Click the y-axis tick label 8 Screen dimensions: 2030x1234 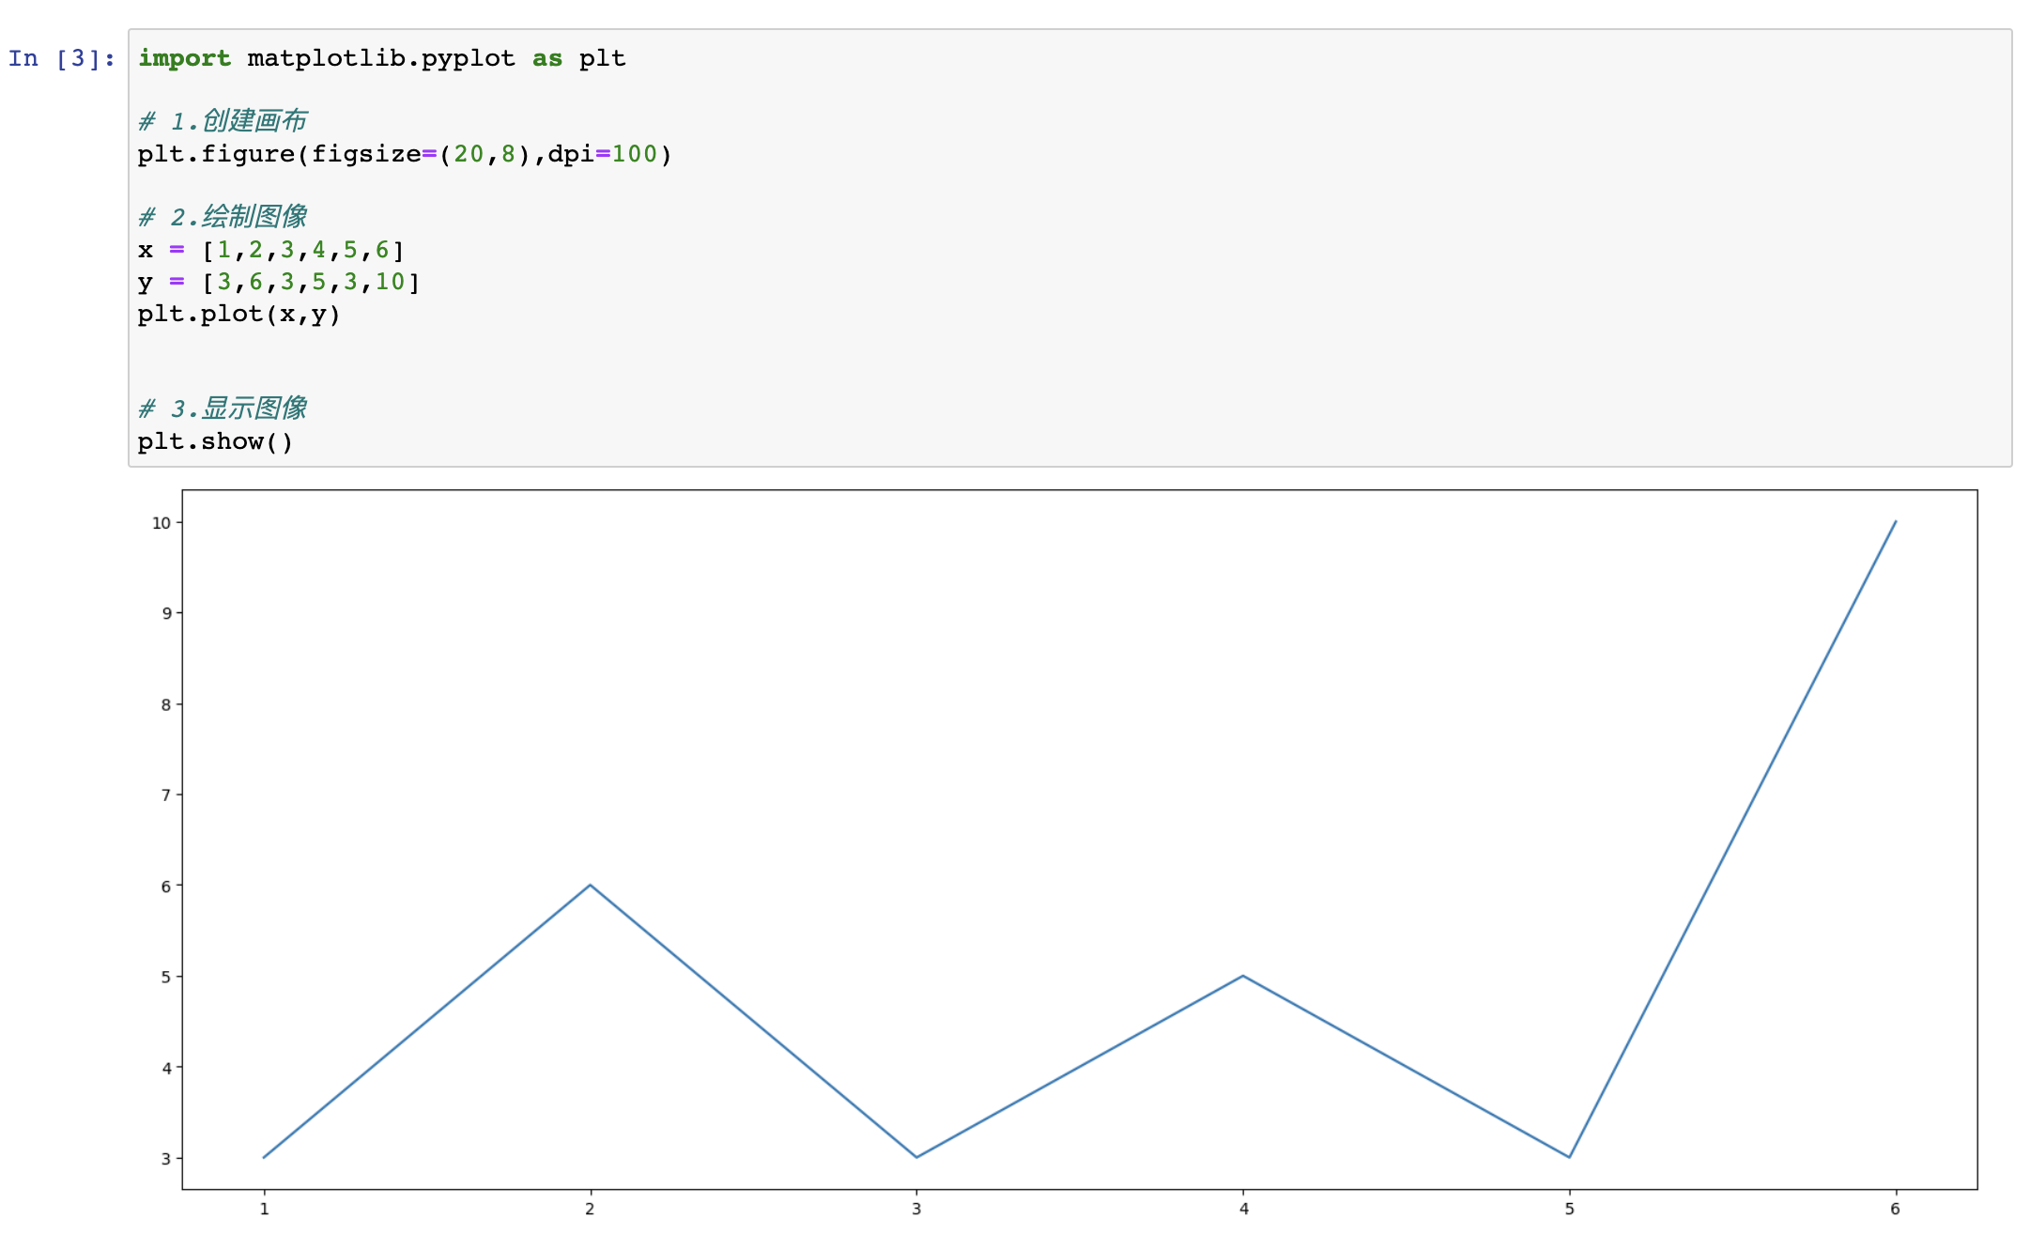pyautogui.click(x=166, y=704)
